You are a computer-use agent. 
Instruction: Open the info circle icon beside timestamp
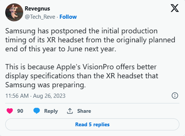175,96
